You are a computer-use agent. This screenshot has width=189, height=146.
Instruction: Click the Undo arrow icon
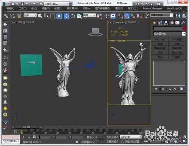click(x=27, y=4)
